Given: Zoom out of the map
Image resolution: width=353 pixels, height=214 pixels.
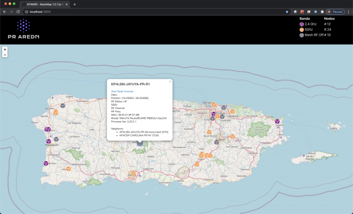Looking at the screenshot, I should coord(5,55).
